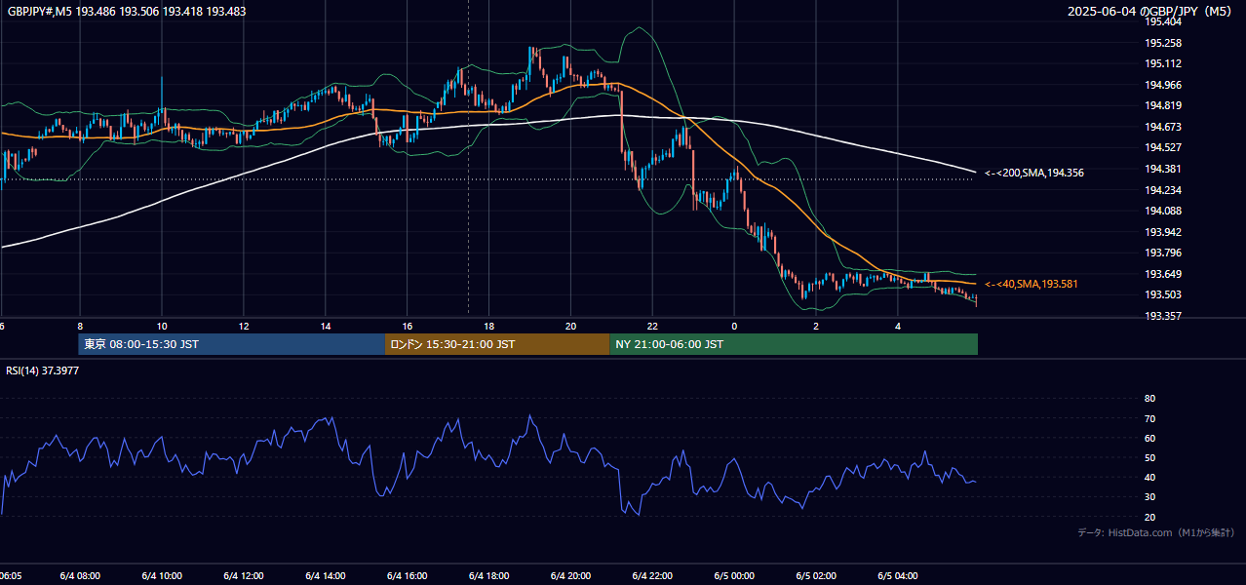Screen dimensions: 1246x585
Task: Click the RSI scale value 70
Action: [x=1149, y=418]
